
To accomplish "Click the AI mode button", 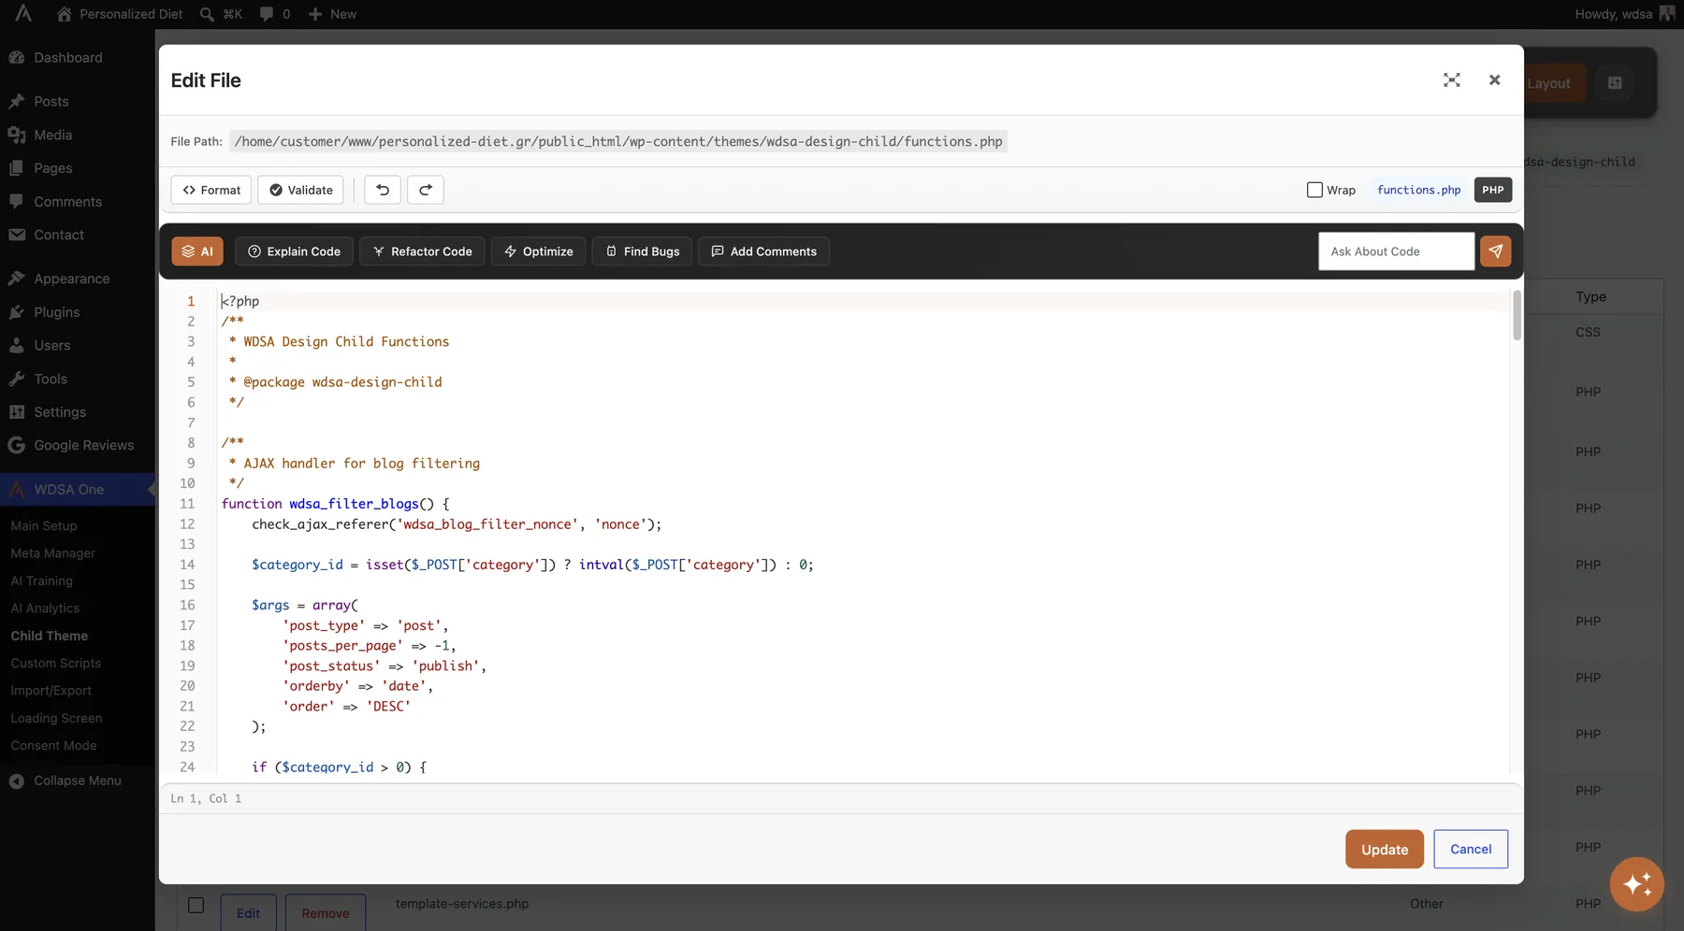I will 197,251.
